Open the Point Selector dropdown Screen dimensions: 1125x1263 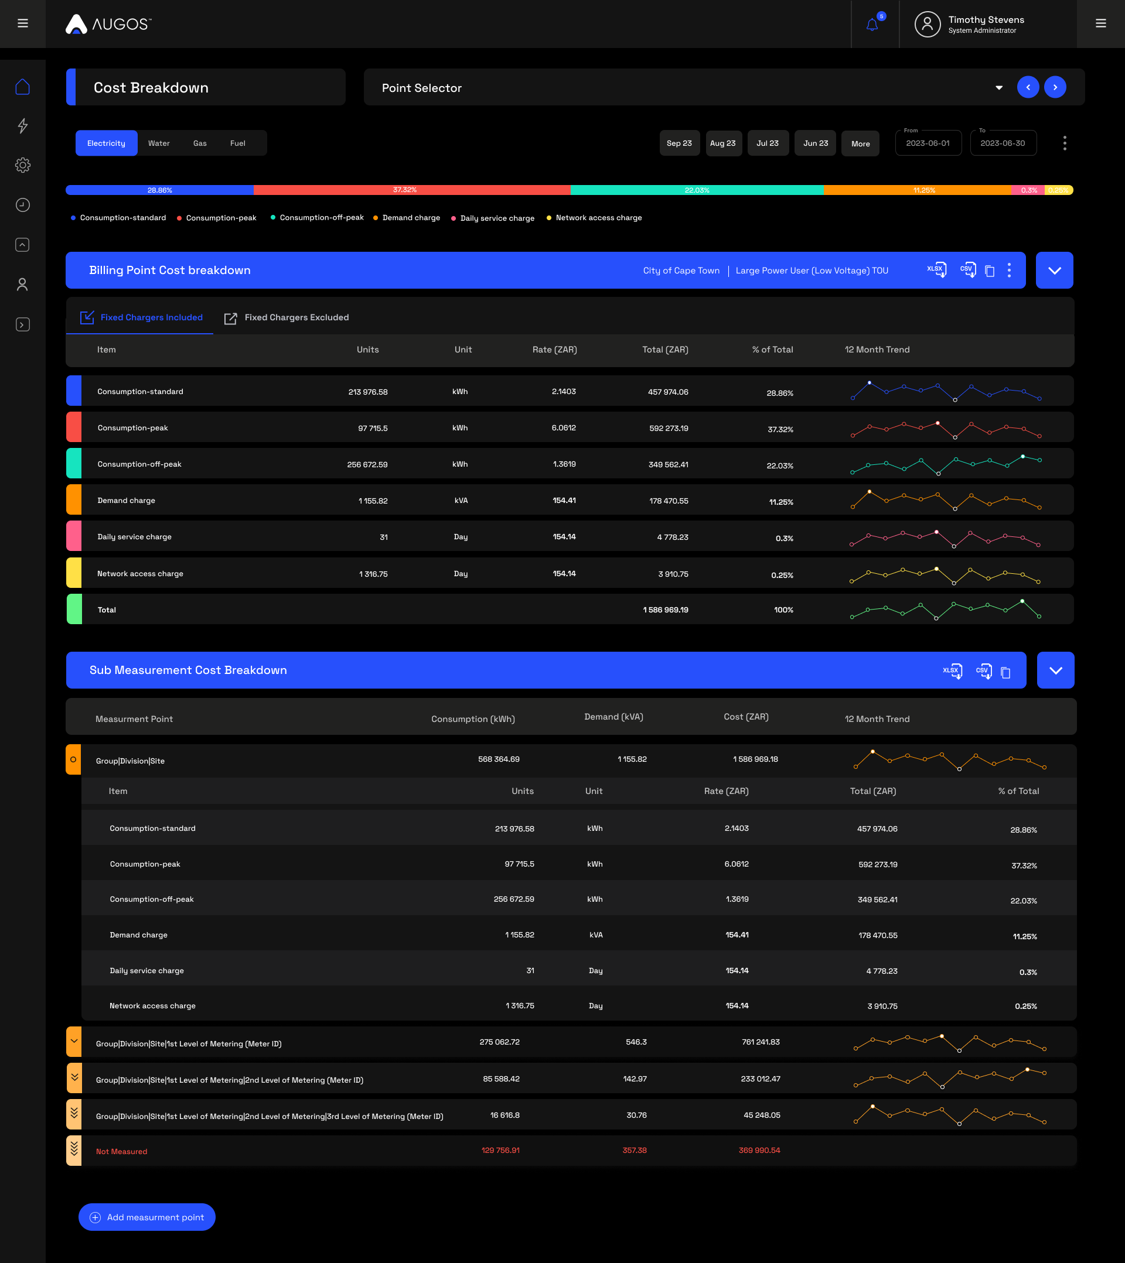click(x=998, y=88)
